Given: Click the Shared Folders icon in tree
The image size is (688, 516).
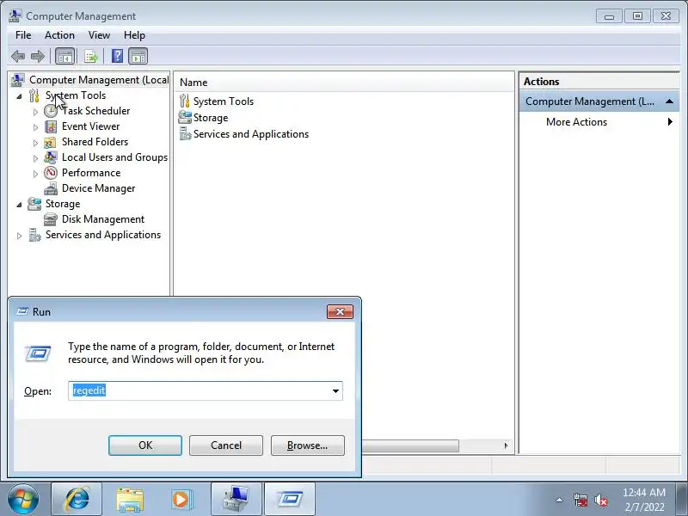Looking at the screenshot, I should 51,142.
